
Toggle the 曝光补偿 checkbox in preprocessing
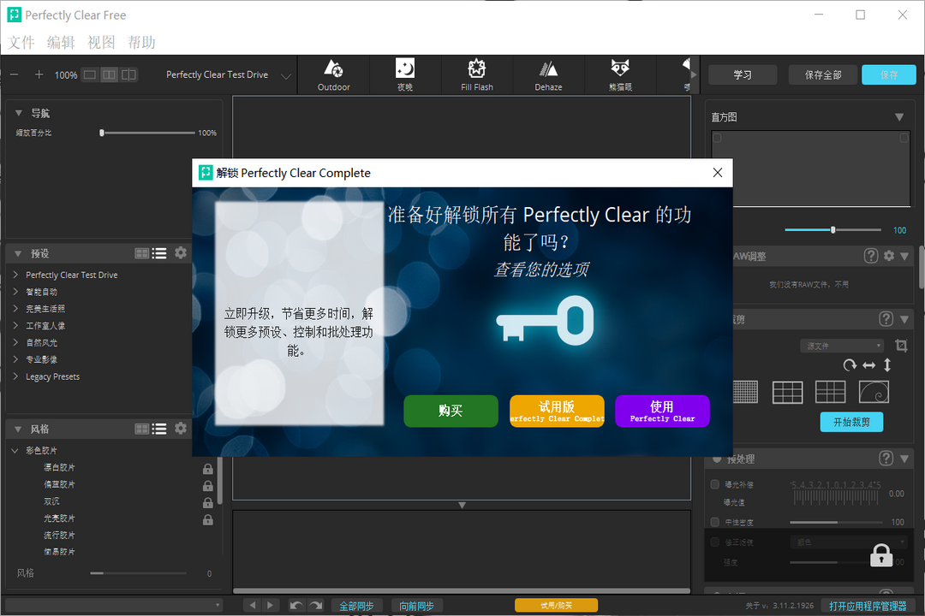pyautogui.click(x=716, y=483)
